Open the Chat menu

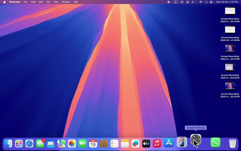(x=33, y=2)
